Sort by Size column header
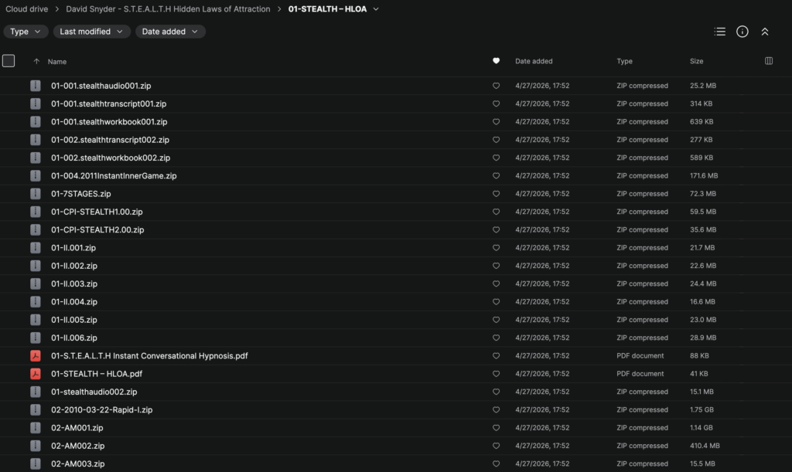This screenshot has height=472, width=792. (x=697, y=61)
